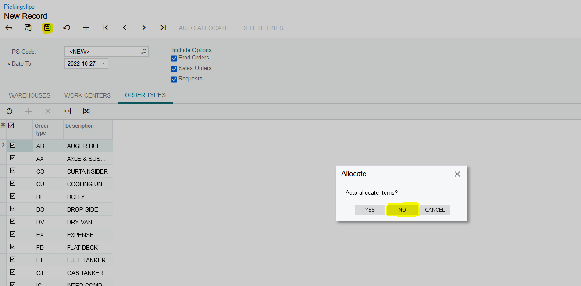Image resolution: width=581 pixels, height=286 pixels.
Task: Uncheck the DOLLY order type row
Action: 13,196
